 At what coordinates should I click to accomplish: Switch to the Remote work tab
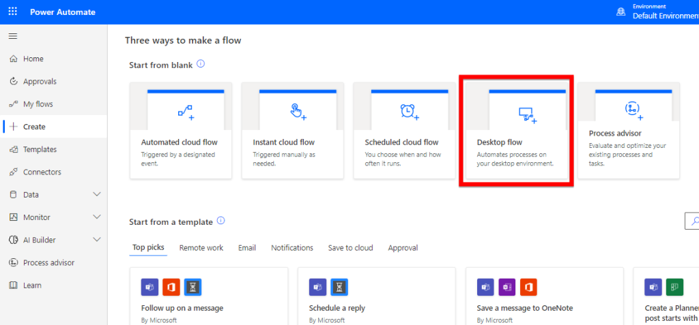pyautogui.click(x=201, y=248)
